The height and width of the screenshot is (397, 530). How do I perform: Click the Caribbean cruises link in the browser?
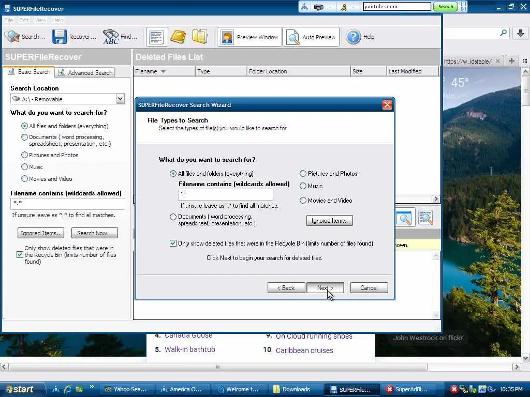[304, 350]
